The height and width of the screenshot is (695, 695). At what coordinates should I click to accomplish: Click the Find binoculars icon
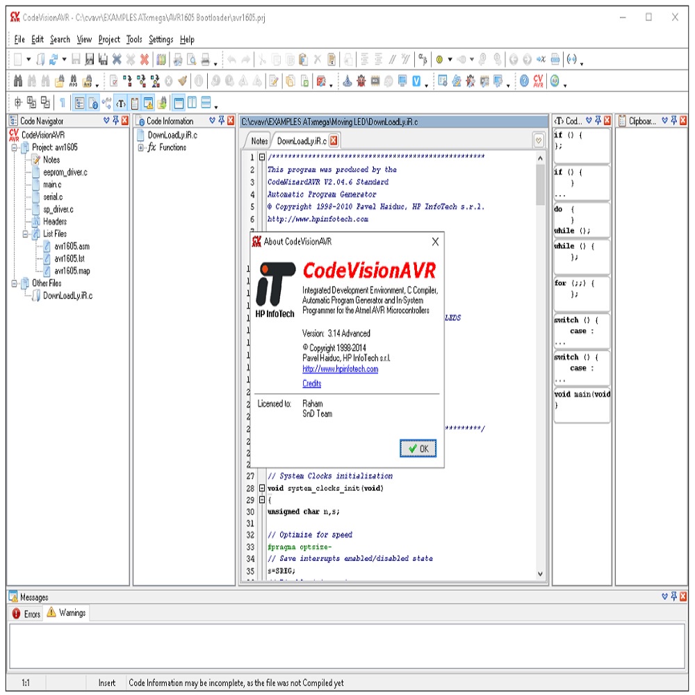coord(18,81)
